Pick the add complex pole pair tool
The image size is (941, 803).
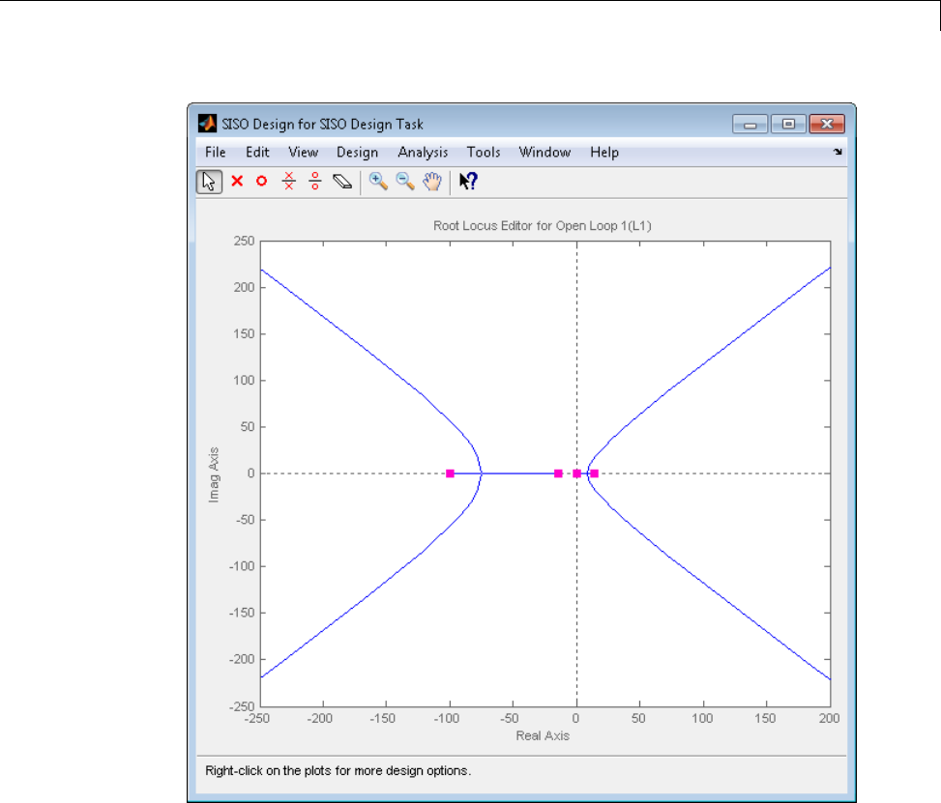[x=287, y=181]
